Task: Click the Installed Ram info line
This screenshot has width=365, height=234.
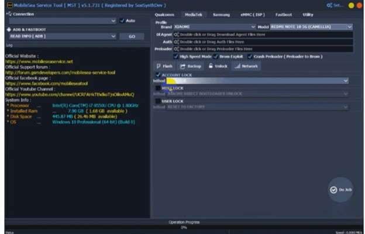Action: click(67, 111)
